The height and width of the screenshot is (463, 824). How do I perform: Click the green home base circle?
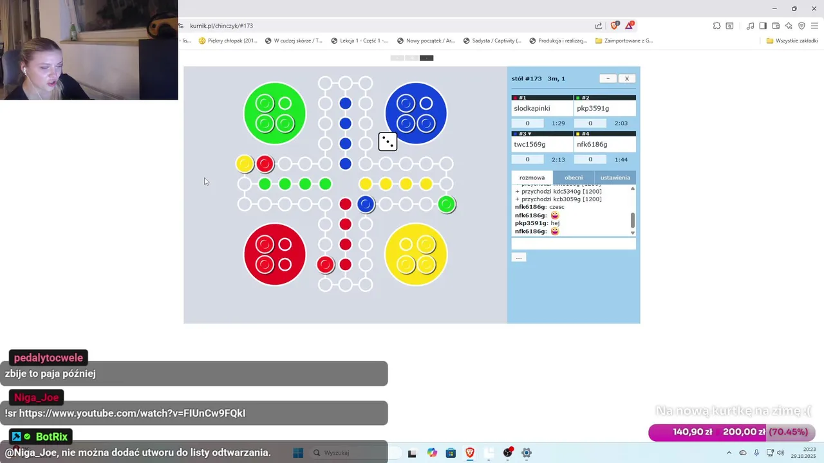pyautogui.click(x=275, y=113)
